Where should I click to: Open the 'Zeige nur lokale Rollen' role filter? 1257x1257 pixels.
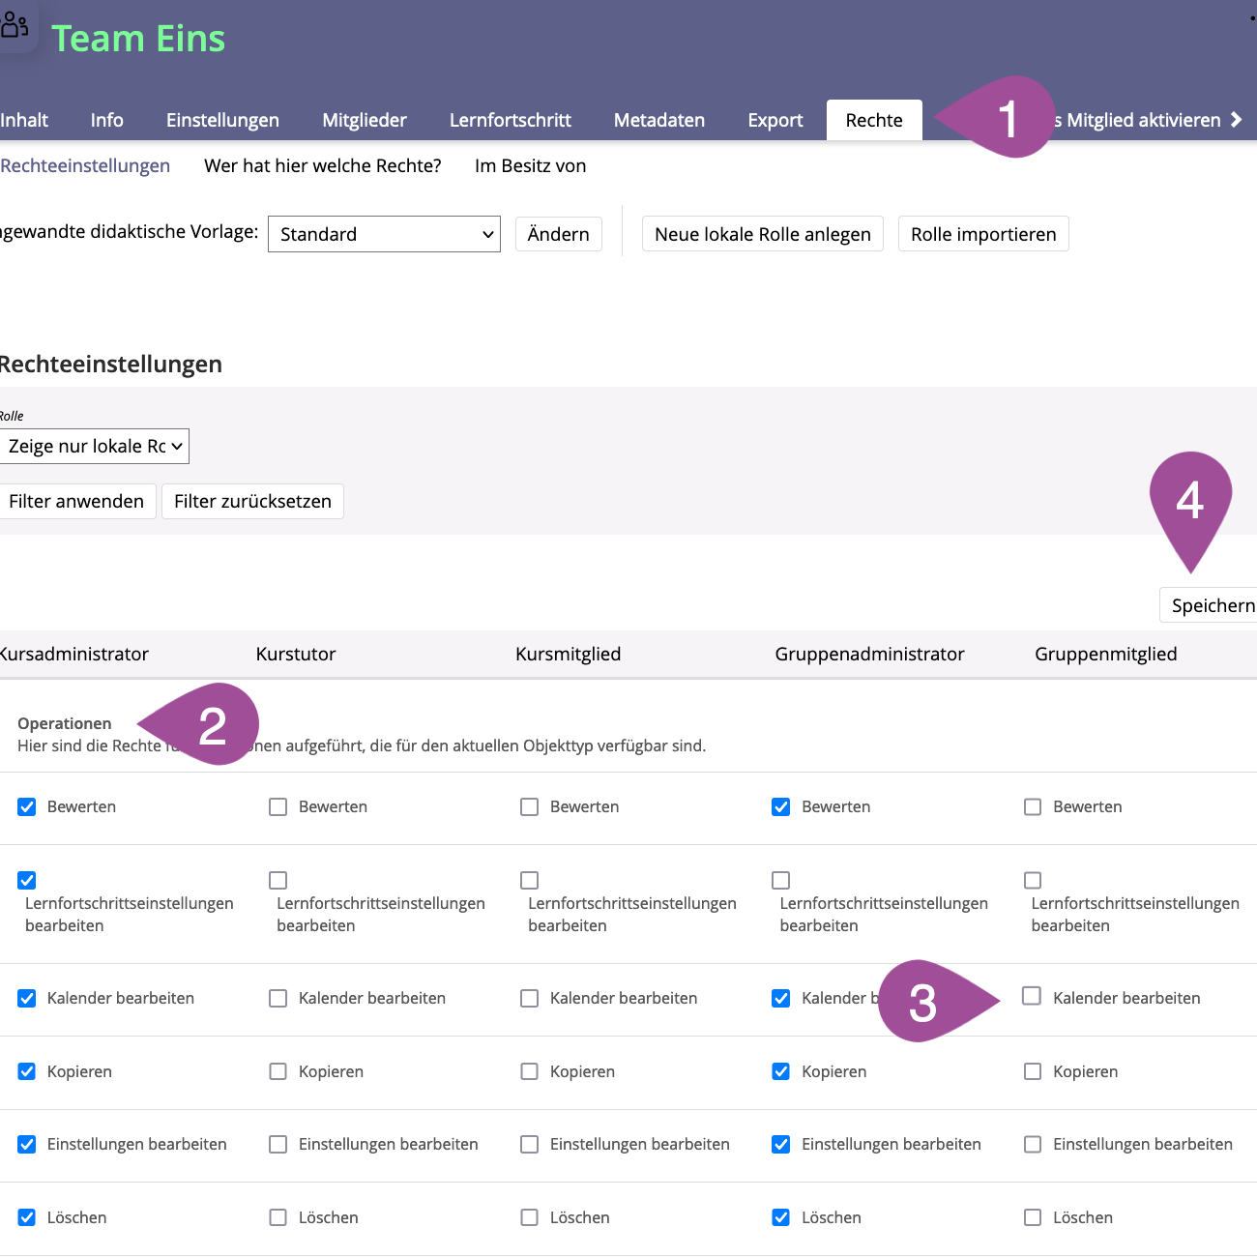(94, 446)
